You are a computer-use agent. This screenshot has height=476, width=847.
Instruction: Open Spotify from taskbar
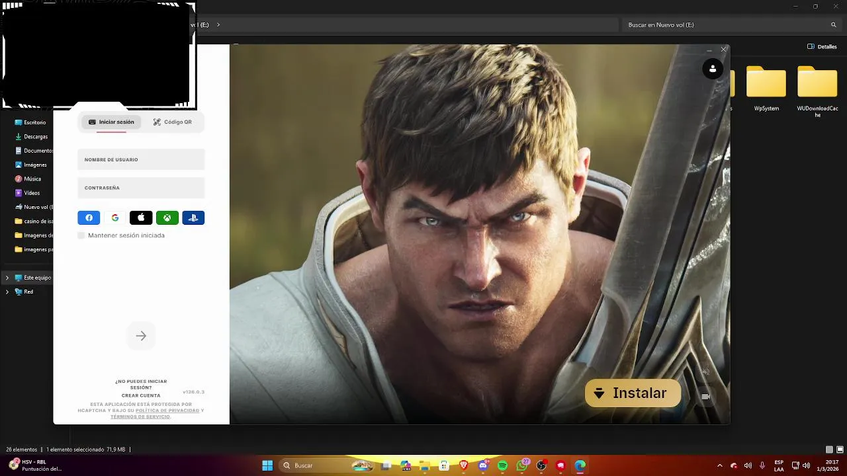coord(502,465)
